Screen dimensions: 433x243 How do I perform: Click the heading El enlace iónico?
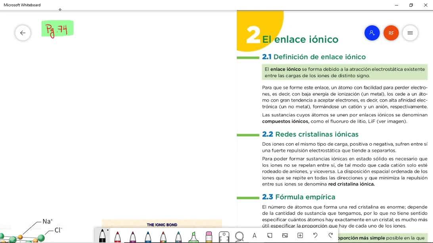(300, 40)
